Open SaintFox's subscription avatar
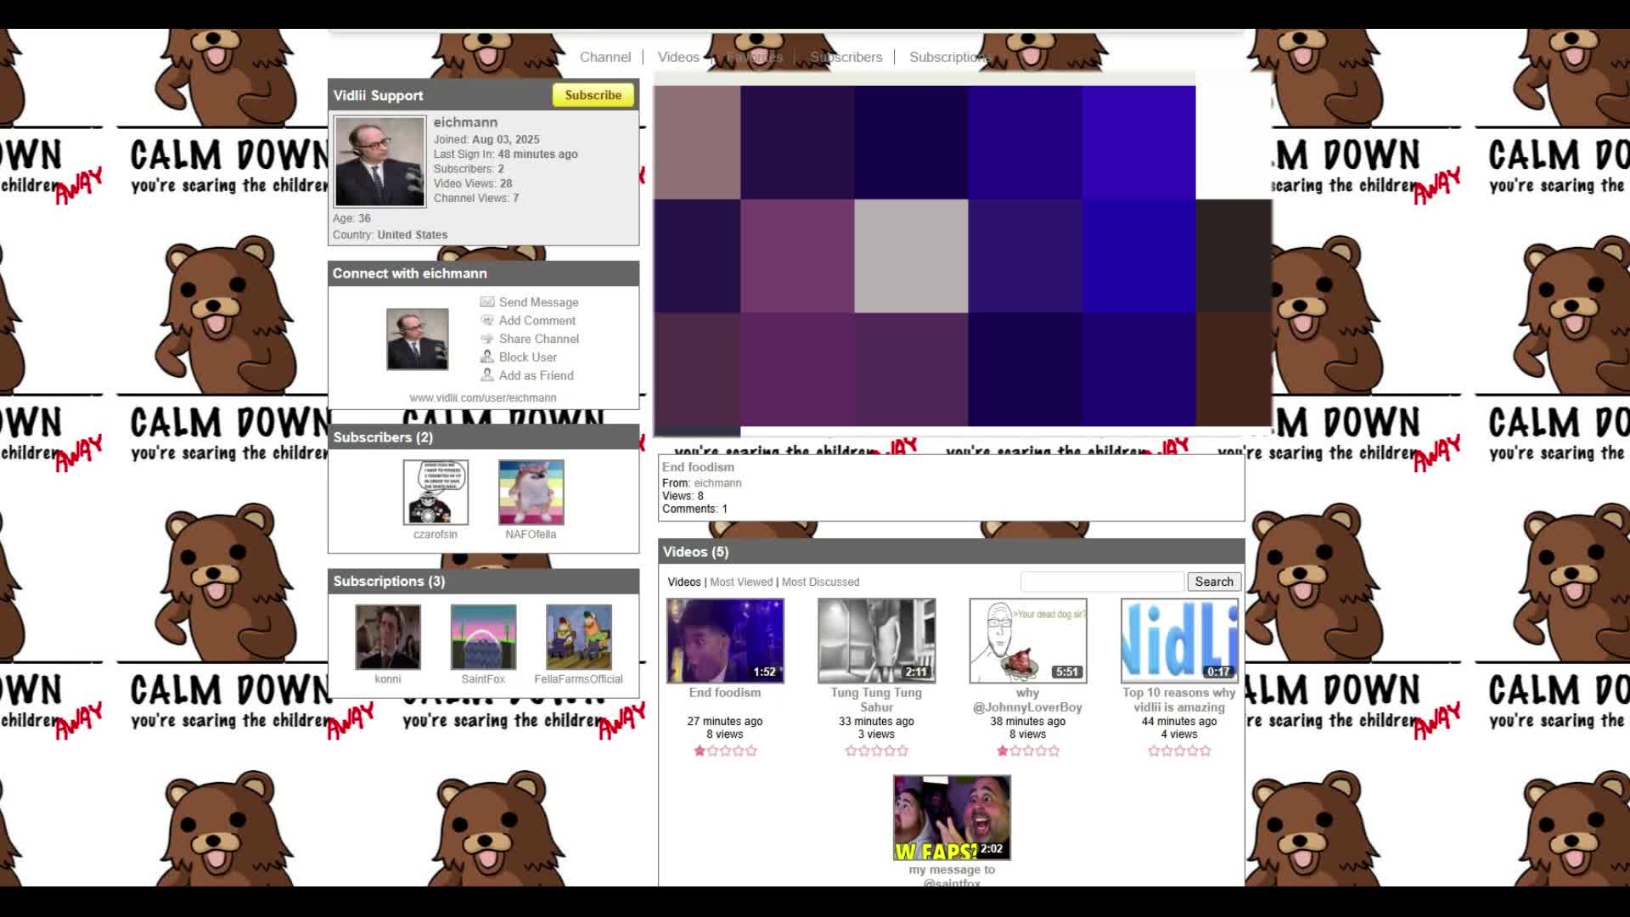 [483, 637]
